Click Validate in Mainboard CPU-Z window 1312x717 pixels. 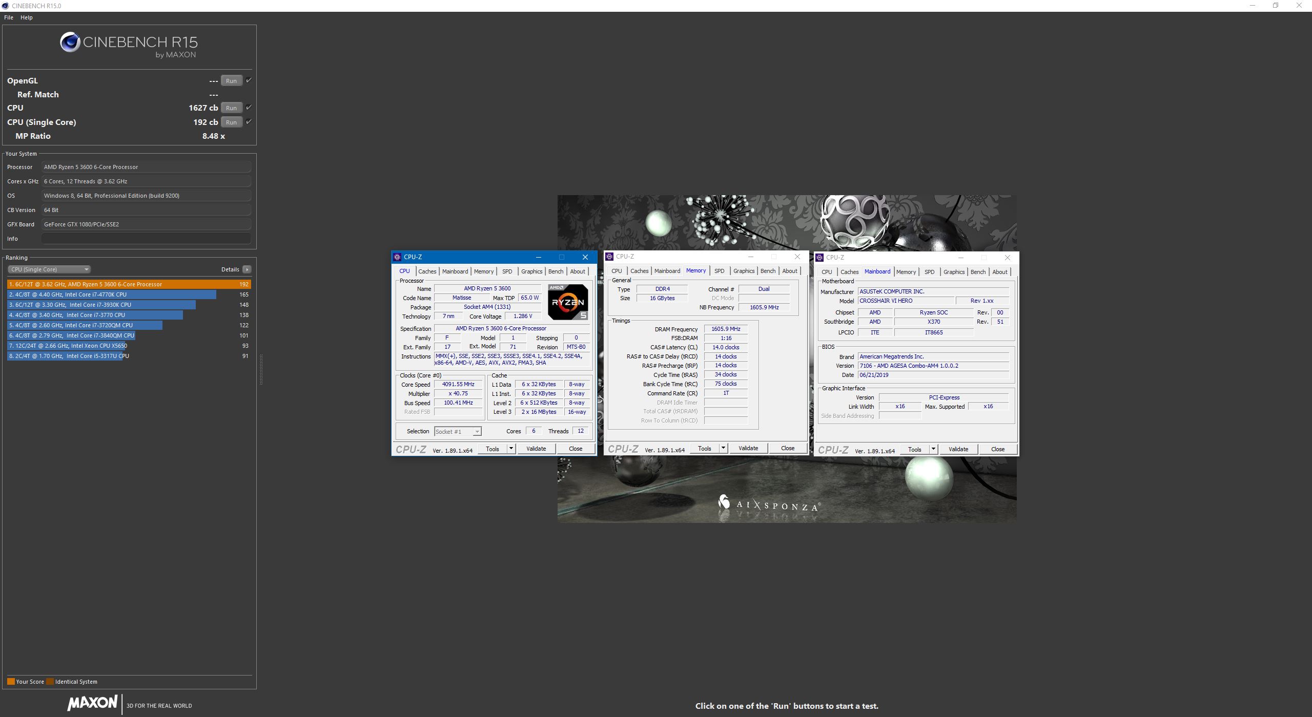958,449
